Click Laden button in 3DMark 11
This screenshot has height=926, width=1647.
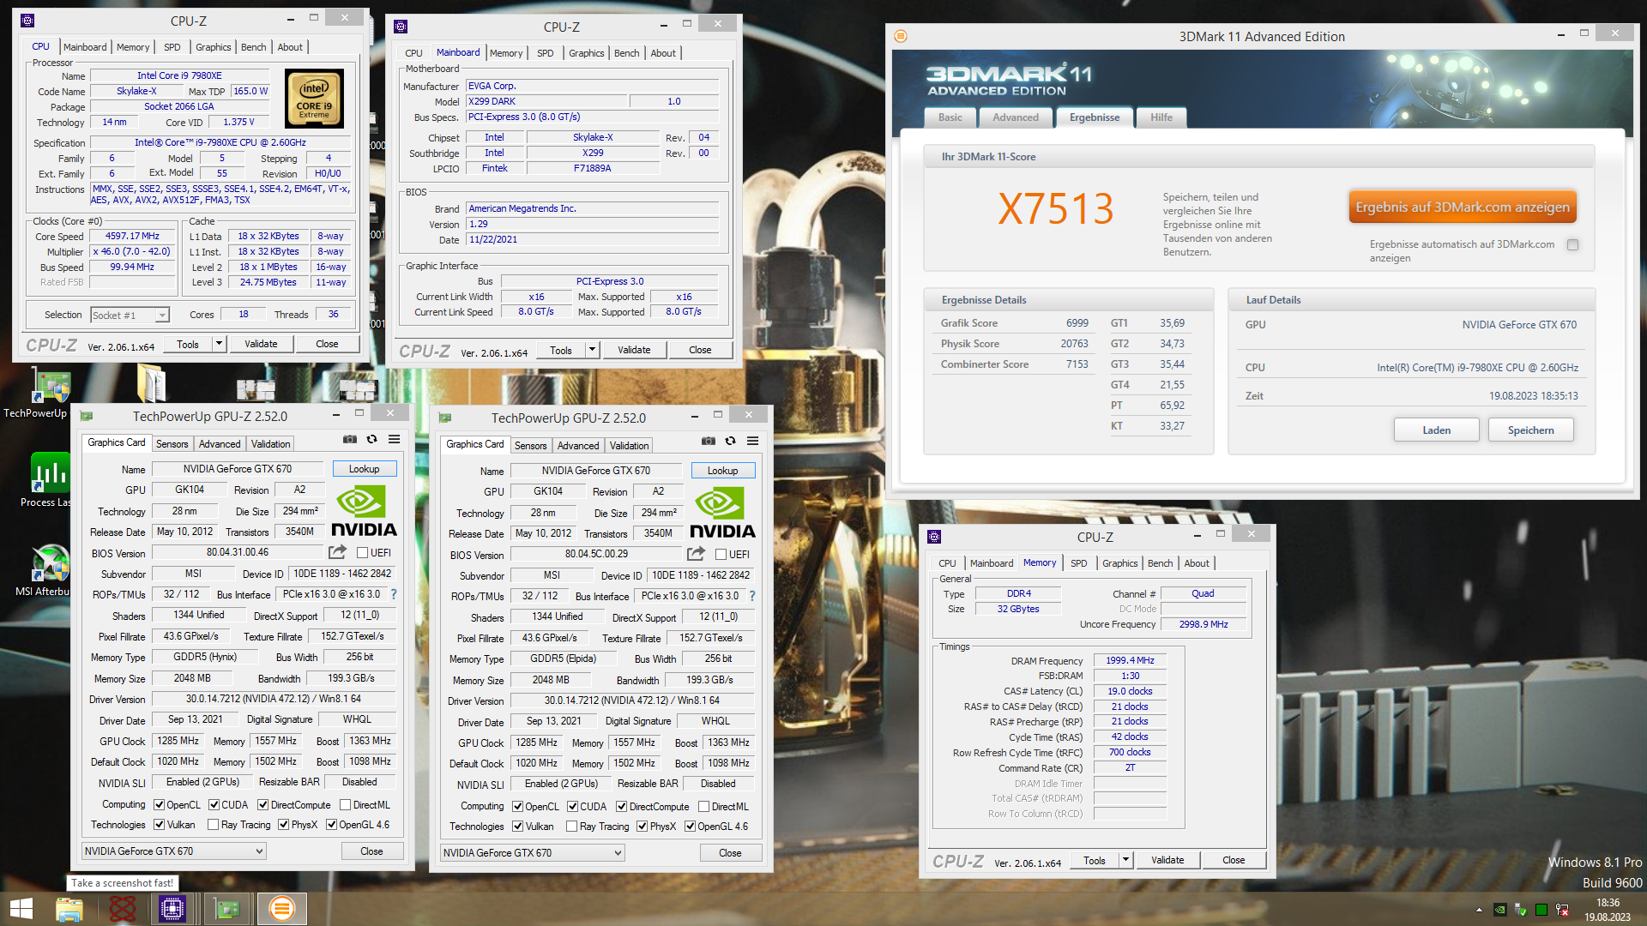click(1437, 430)
